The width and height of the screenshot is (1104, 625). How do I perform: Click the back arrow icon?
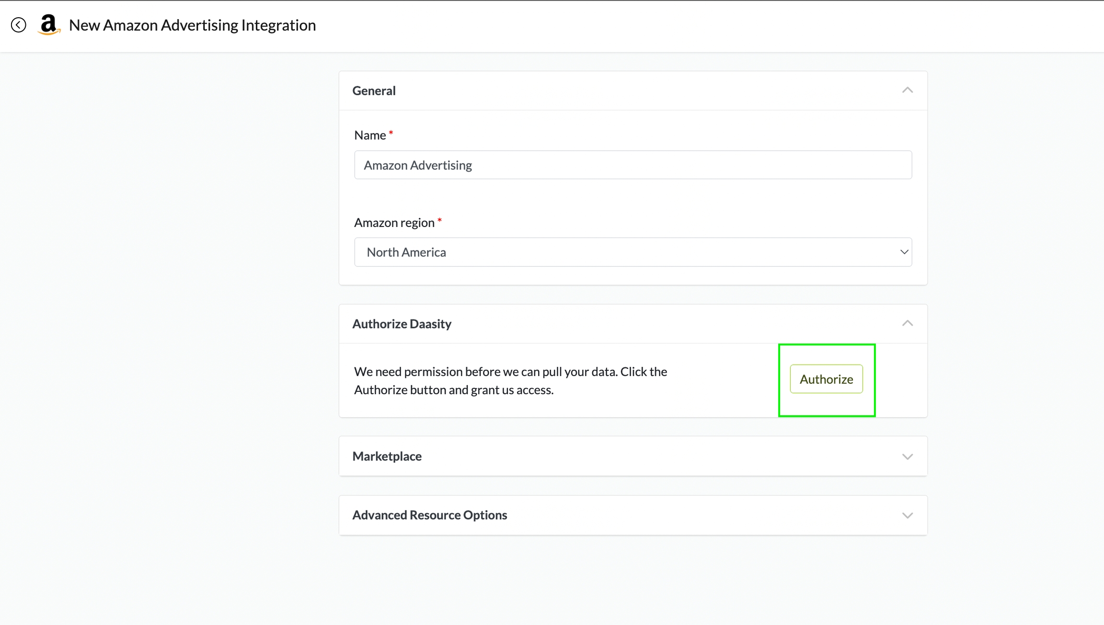point(19,25)
